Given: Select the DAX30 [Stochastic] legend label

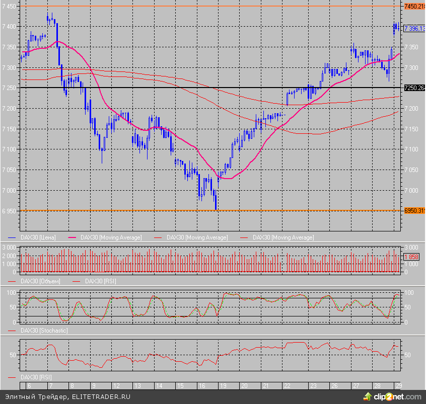Looking at the screenshot, I should click(x=43, y=331).
